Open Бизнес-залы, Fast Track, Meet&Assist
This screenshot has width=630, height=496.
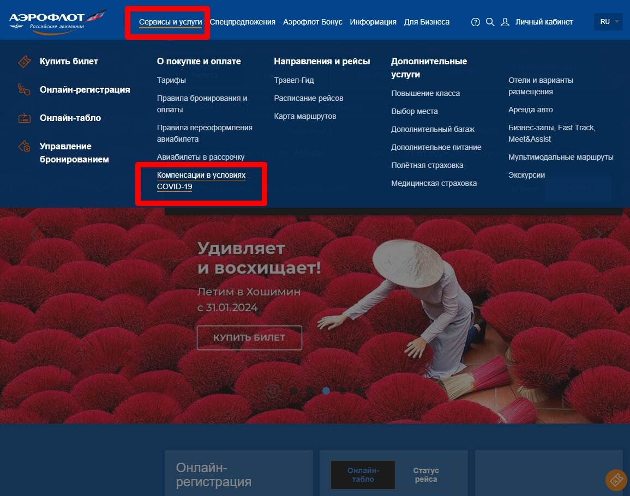click(x=551, y=134)
